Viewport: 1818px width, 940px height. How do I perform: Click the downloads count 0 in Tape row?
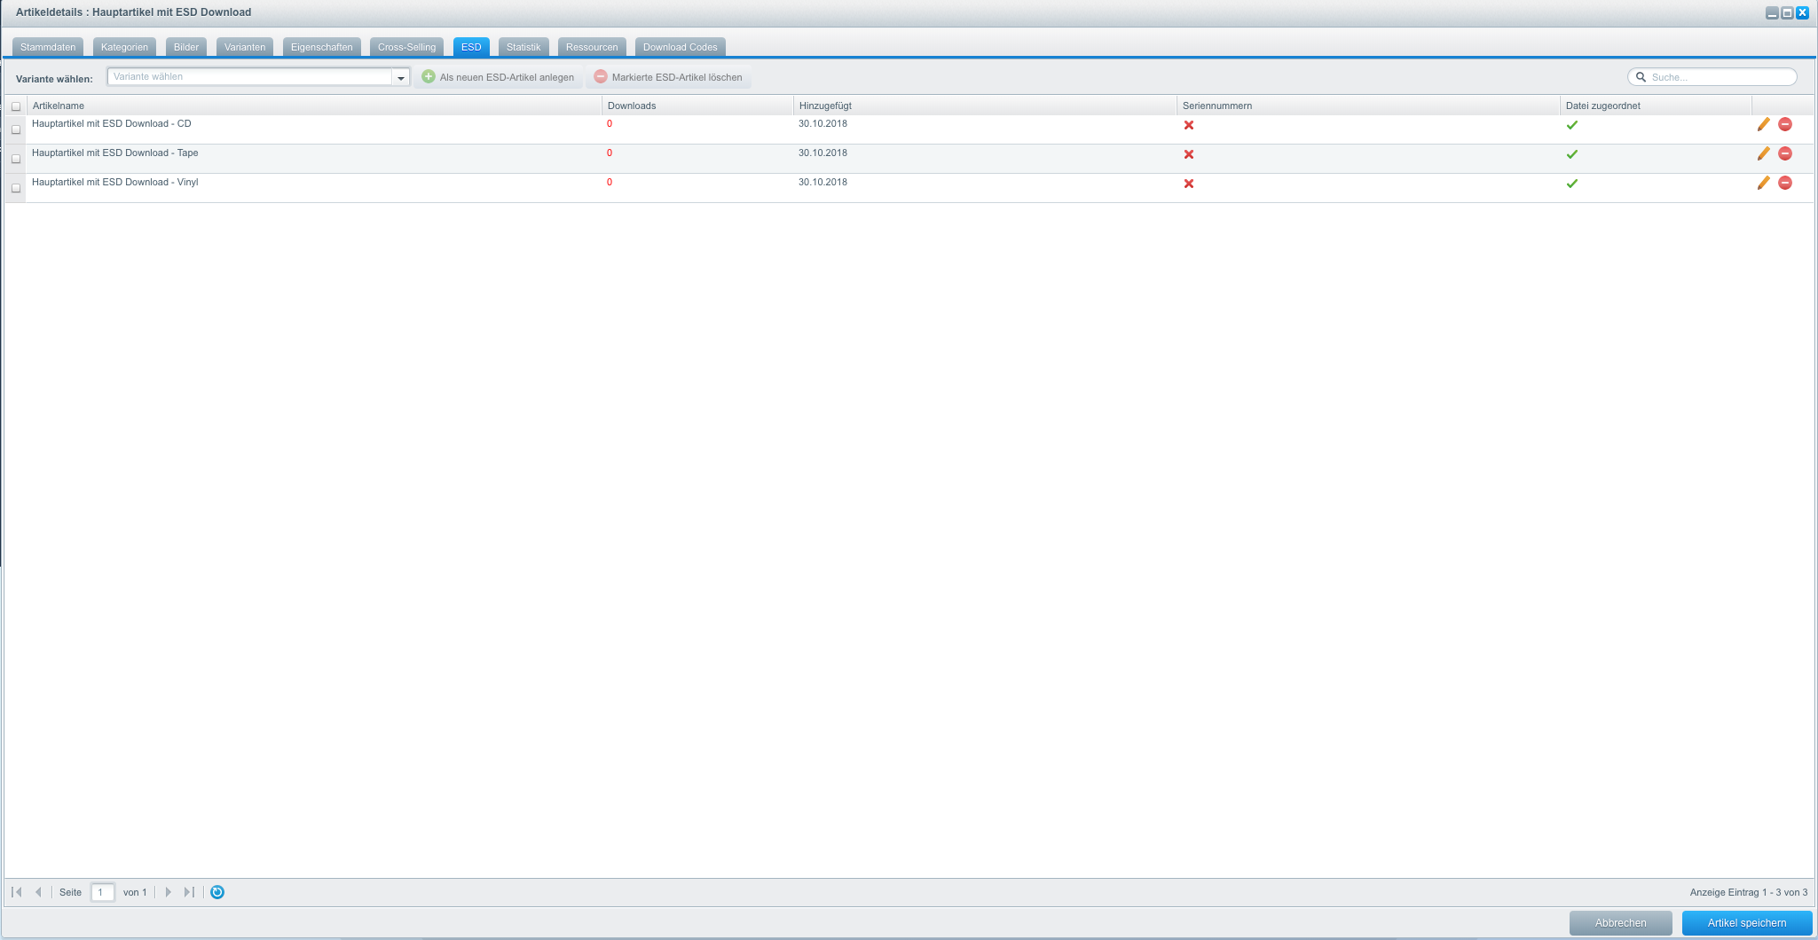tap(610, 153)
